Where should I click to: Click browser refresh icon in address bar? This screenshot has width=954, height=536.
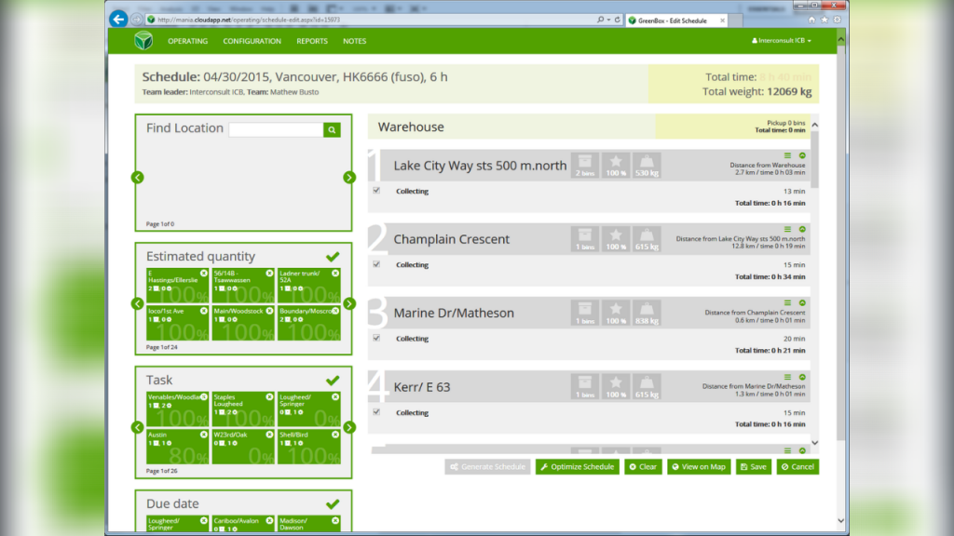point(617,20)
